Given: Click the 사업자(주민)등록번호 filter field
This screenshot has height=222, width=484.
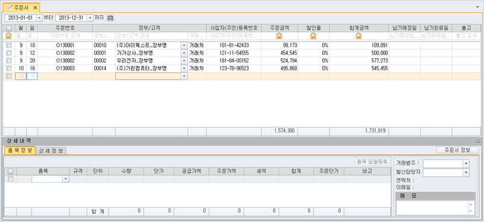Looking at the screenshot, I should (234, 36).
